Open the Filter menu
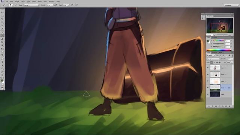240x135 pixels. click(x=40, y=1)
